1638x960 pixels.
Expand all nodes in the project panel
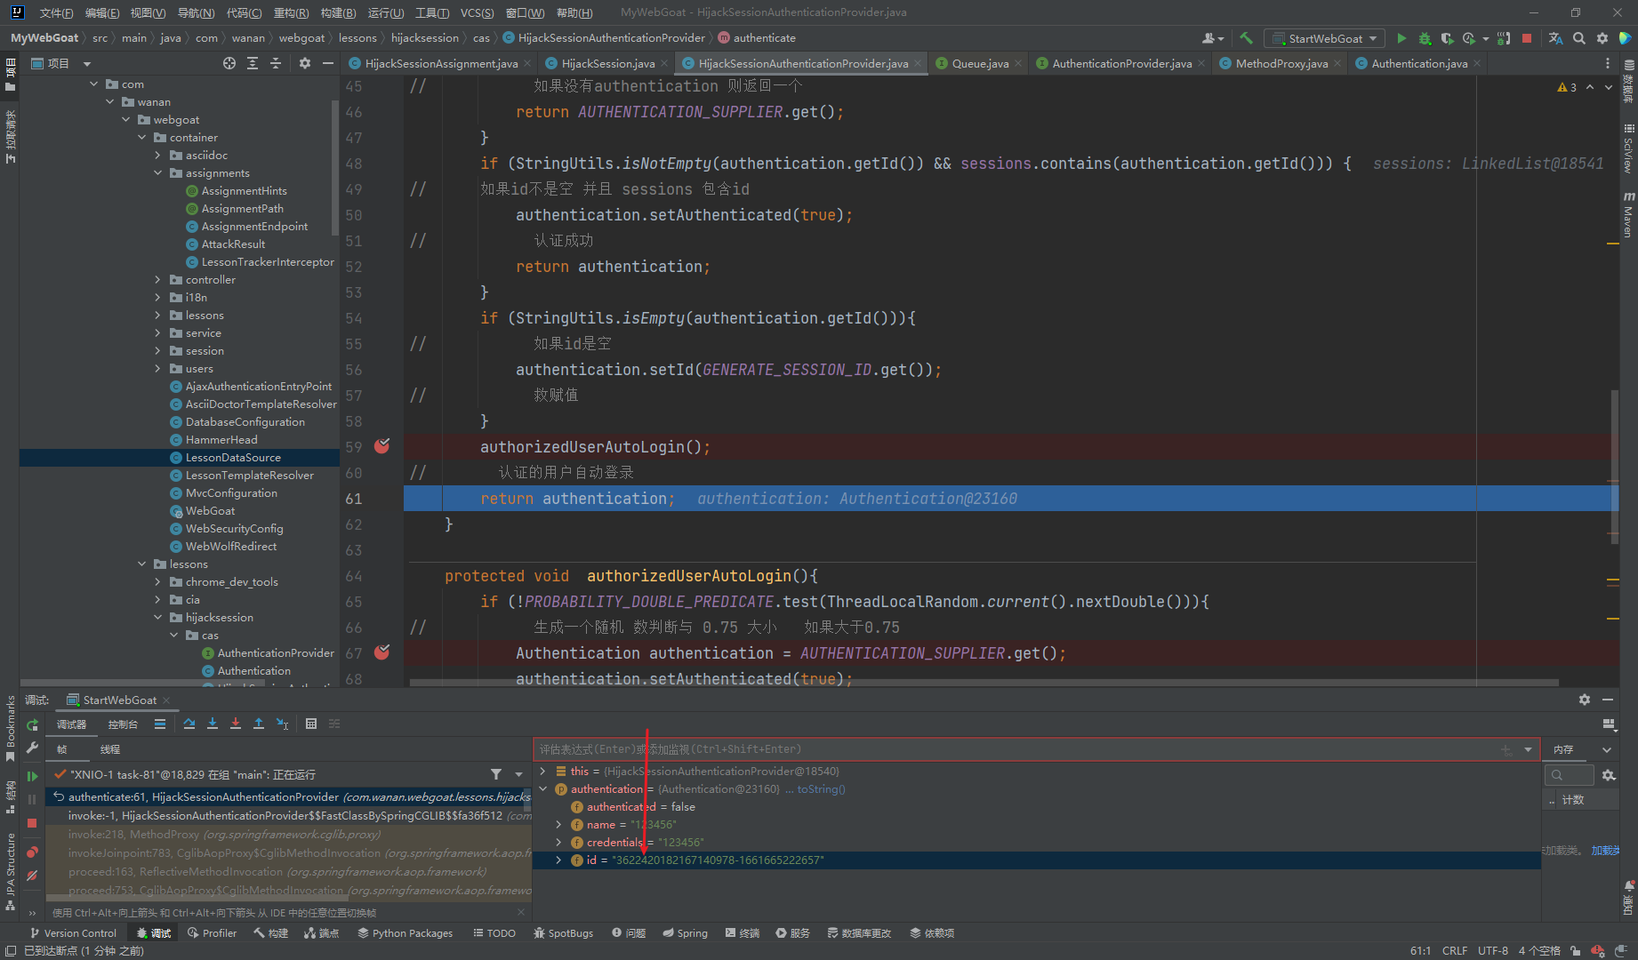[253, 63]
